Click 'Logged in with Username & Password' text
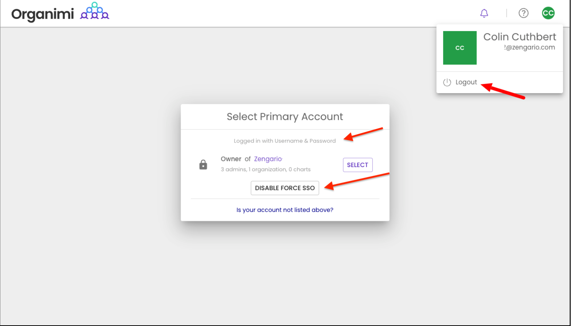 tap(285, 141)
